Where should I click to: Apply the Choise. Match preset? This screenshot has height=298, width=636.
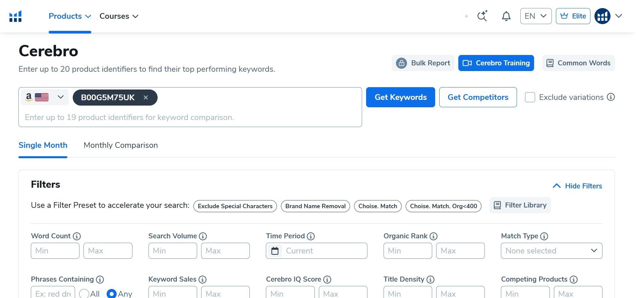click(x=378, y=206)
